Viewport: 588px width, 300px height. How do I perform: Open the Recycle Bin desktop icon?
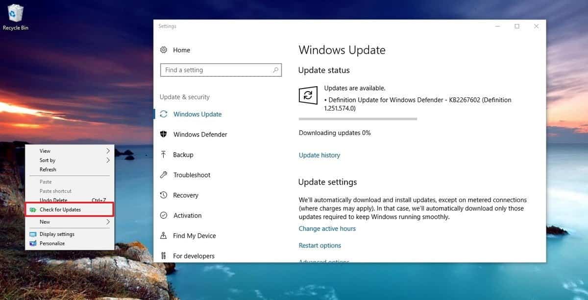click(16, 17)
